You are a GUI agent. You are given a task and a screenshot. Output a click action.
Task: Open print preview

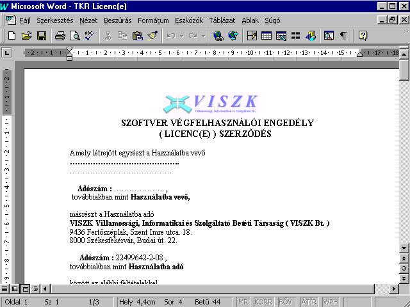(74, 36)
